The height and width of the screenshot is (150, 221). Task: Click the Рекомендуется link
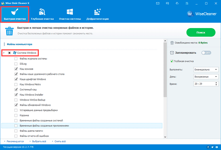coord(15,141)
